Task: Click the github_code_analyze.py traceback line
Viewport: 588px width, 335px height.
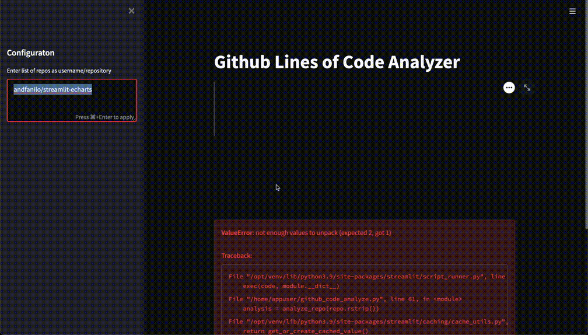Action: [x=345, y=299]
